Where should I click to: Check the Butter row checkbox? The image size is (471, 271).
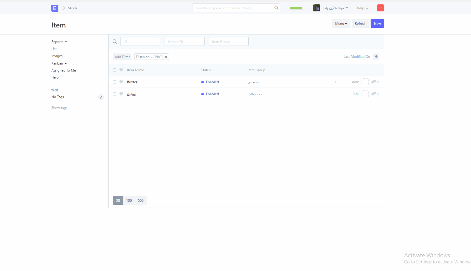click(x=114, y=82)
